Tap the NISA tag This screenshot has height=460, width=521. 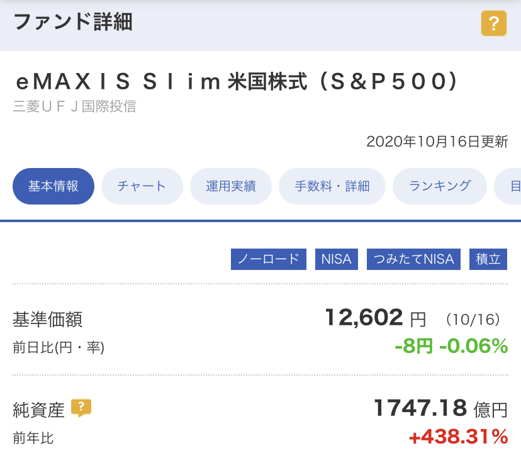click(x=337, y=259)
